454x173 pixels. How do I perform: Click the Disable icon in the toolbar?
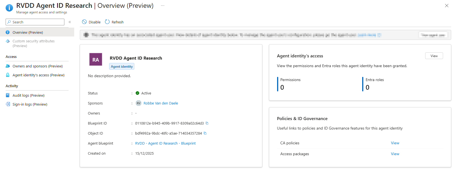tap(84, 22)
